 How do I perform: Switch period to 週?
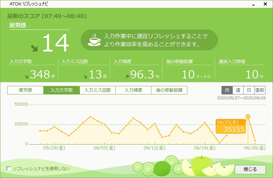click(x=238, y=90)
